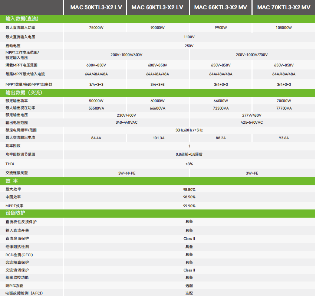Select the 99.90% MPPT efficiency value
The height and width of the screenshot is (296, 316).
[189, 206]
